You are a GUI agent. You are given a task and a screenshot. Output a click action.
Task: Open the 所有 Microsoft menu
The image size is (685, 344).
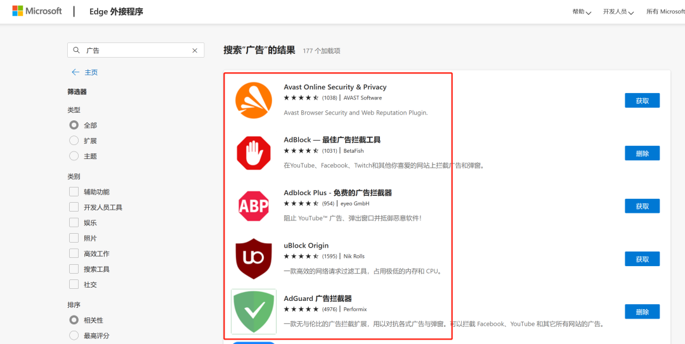(x=665, y=12)
